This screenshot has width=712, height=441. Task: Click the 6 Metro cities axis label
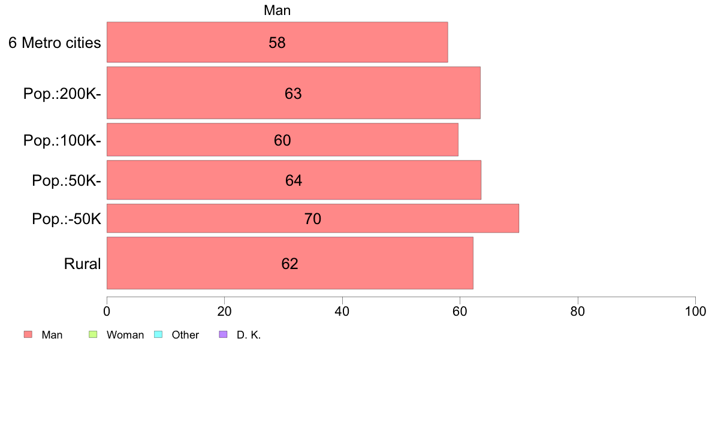click(x=55, y=43)
